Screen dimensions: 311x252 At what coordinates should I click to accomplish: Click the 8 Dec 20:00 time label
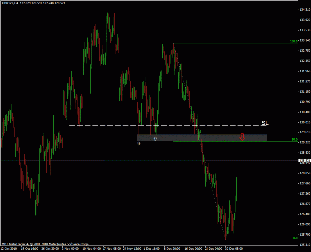click(172, 249)
